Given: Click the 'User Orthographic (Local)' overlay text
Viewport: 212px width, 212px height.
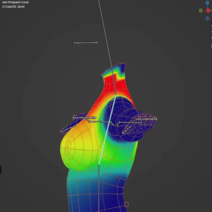Looking at the screenshot, I should click(x=15, y=3).
